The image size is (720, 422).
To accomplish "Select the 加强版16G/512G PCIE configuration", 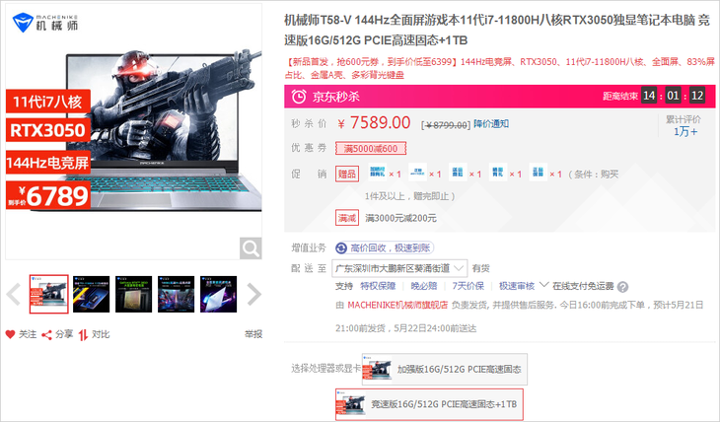I will point(445,369).
